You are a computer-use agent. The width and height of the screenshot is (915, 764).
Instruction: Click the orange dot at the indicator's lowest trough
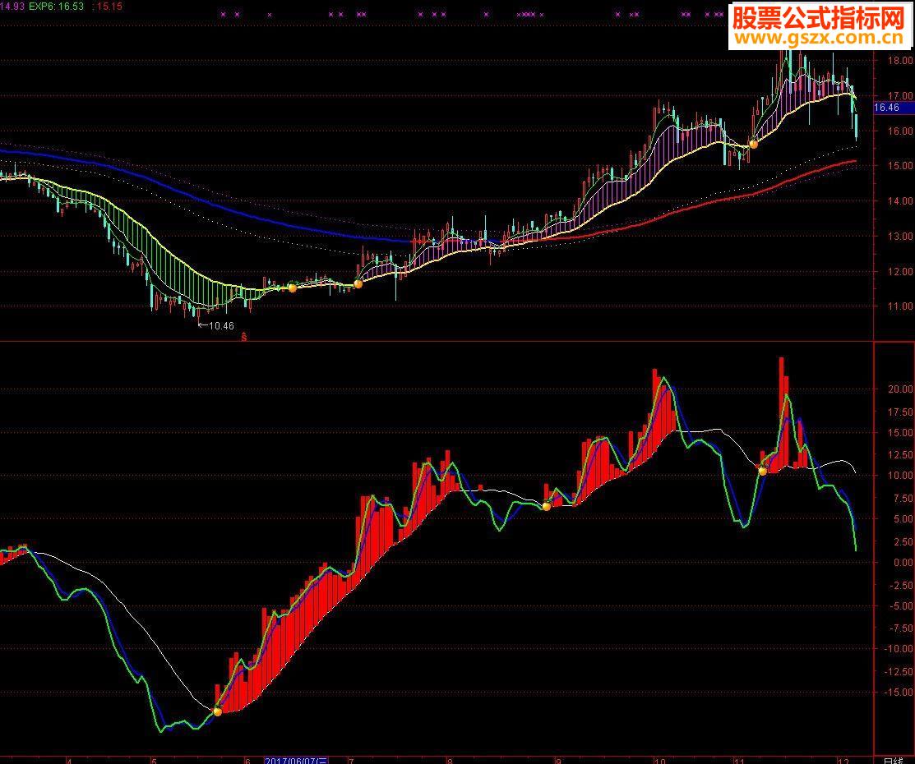click(218, 711)
